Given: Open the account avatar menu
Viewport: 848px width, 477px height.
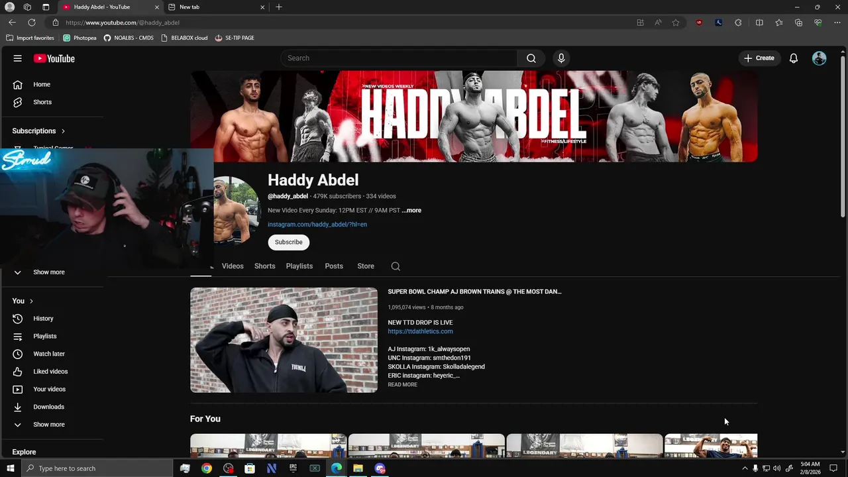Looking at the screenshot, I should click(820, 58).
